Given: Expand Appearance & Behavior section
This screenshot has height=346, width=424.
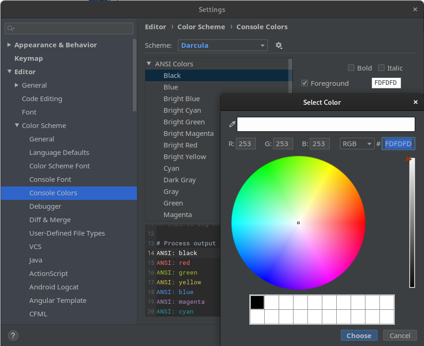Looking at the screenshot, I should click(9, 45).
